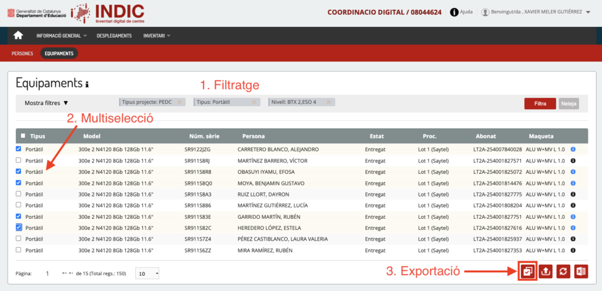Screen dimensions: 602x291
Task: Switch to the Persones tab
Action: 22,53
